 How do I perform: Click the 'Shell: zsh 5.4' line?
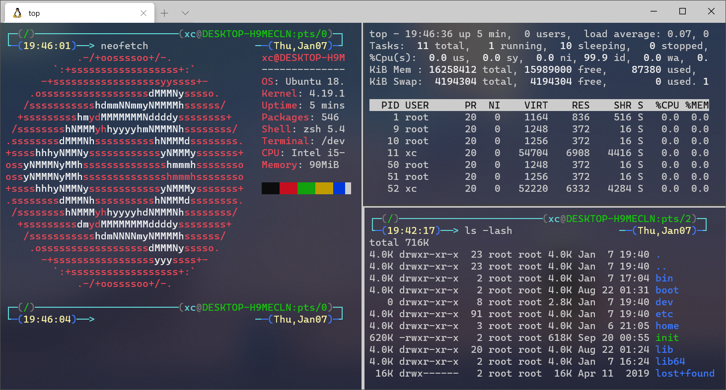tap(303, 129)
